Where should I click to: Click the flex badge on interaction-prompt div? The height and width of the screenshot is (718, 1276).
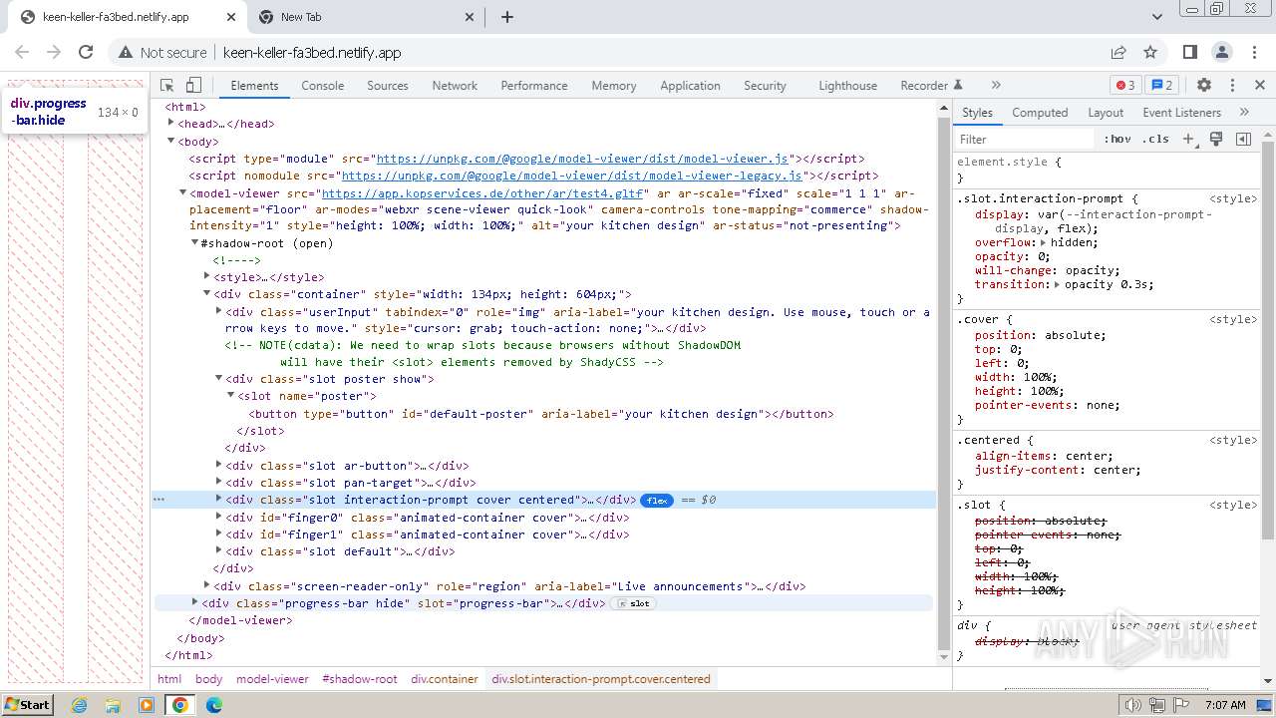pyautogui.click(x=657, y=500)
